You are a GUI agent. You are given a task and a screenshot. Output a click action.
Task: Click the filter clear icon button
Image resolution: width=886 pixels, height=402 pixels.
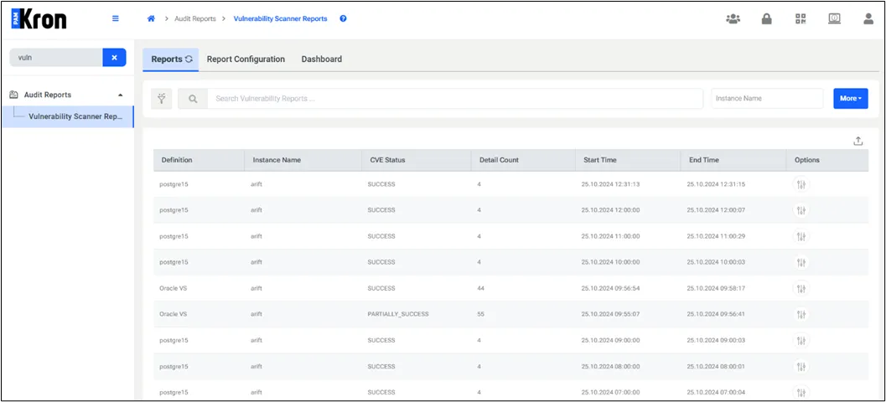[162, 98]
